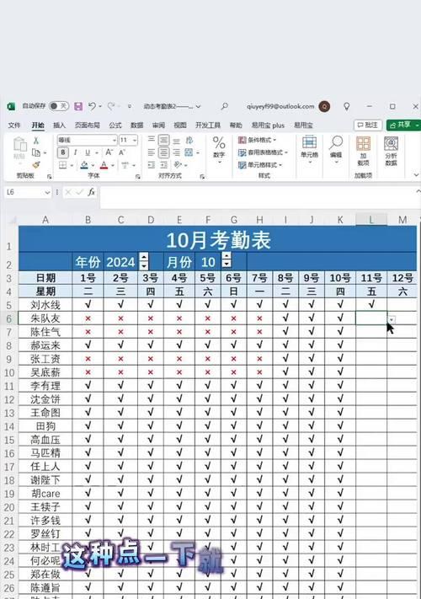Expand the Name Box dropdown
421x599 pixels.
pos(47,192)
